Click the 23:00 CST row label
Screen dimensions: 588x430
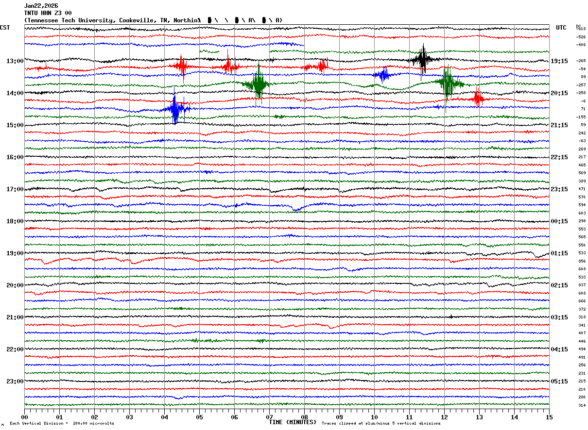tap(15, 381)
